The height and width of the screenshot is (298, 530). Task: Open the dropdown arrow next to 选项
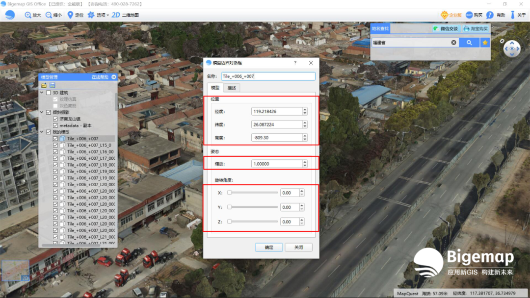pos(108,16)
